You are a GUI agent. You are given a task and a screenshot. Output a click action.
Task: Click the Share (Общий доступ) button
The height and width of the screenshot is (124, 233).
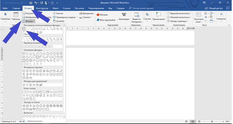coord(214,8)
